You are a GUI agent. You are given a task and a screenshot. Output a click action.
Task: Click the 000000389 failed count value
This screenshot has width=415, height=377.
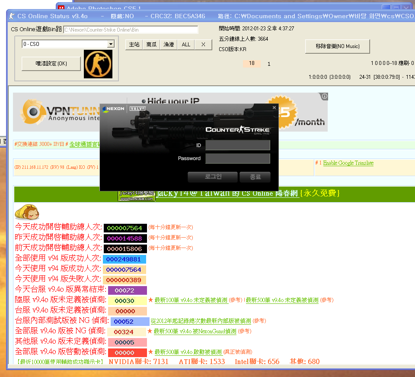tap(124, 280)
